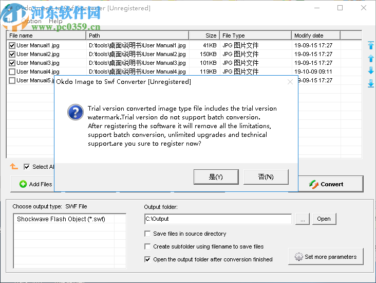Open the Option menu
Screen dimensions: 376x283
31,21
